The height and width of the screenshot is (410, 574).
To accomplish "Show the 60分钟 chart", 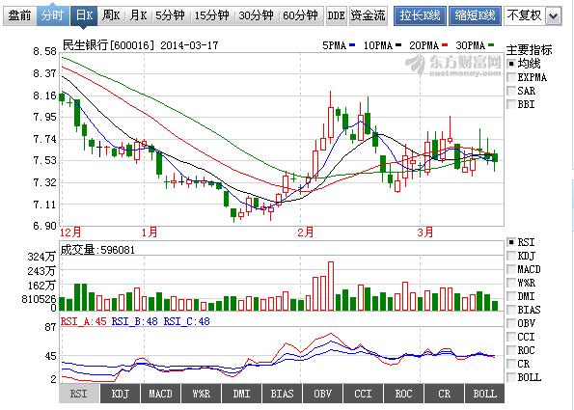I will pyautogui.click(x=300, y=15).
